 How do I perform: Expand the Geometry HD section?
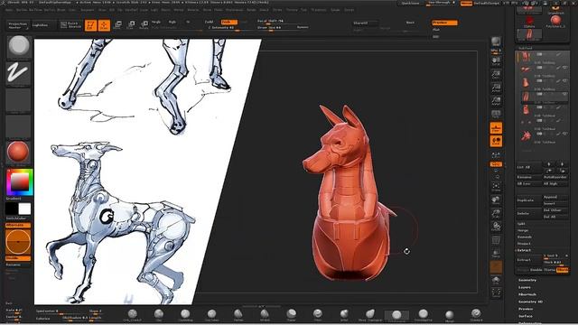click(x=530, y=302)
